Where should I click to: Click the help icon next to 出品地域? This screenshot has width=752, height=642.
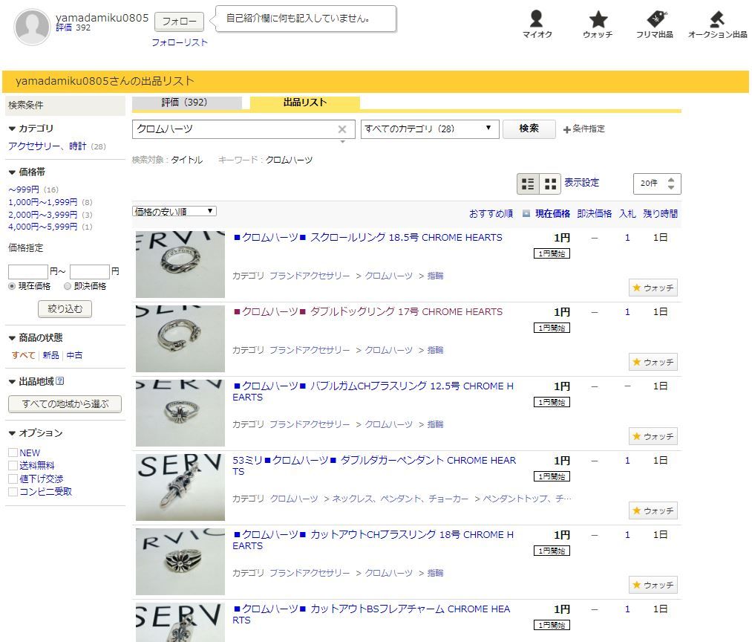click(60, 380)
